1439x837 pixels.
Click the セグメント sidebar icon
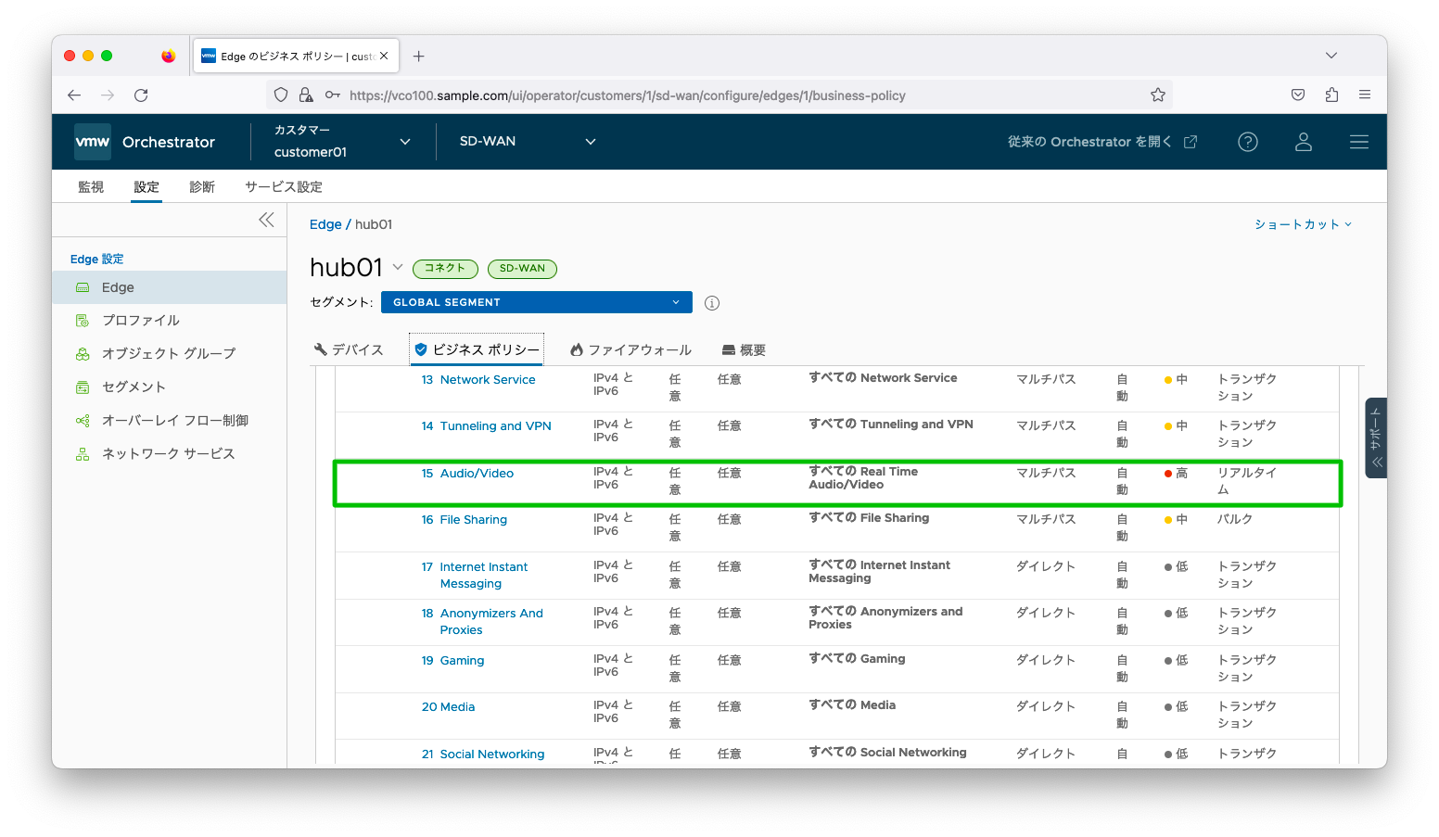pos(83,387)
